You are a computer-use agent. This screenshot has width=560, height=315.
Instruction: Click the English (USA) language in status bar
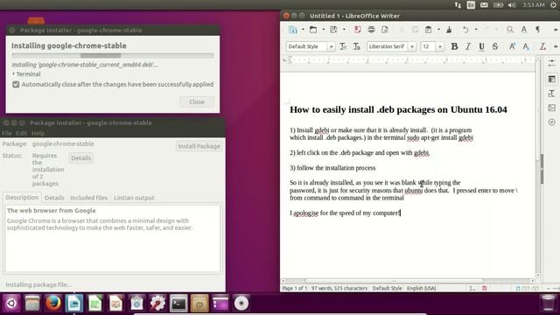421,288
